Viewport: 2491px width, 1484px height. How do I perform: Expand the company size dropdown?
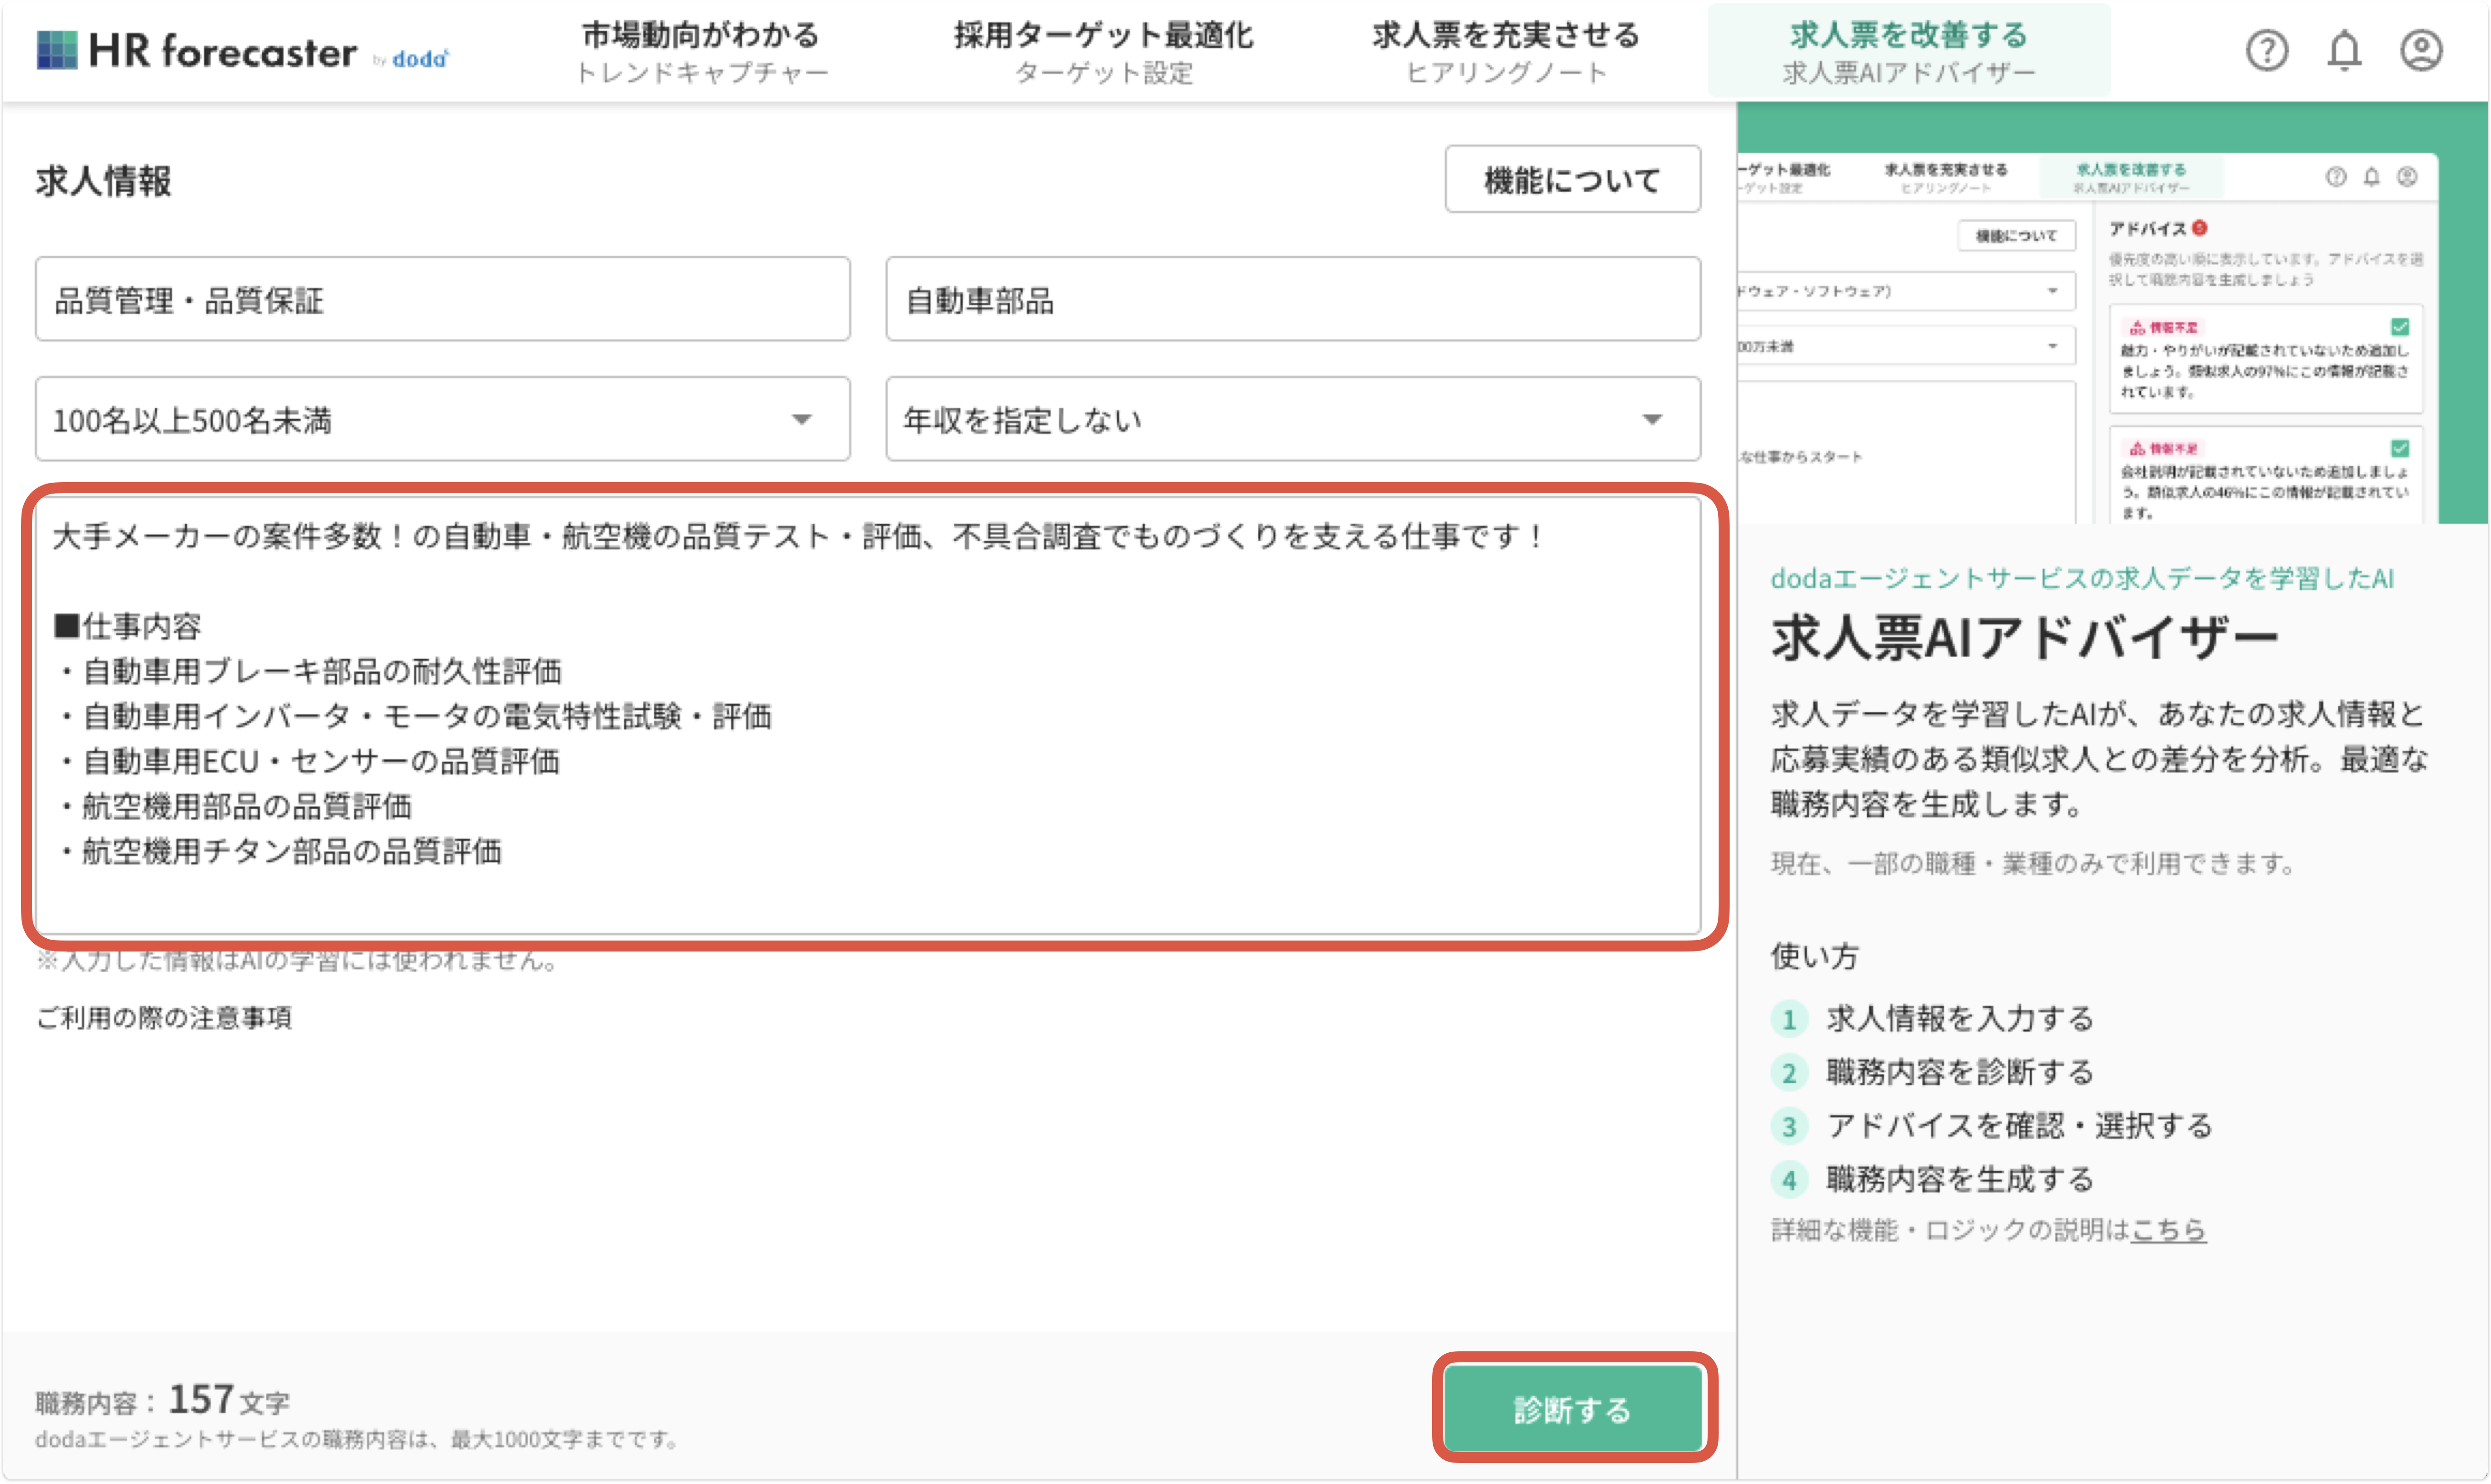442,420
